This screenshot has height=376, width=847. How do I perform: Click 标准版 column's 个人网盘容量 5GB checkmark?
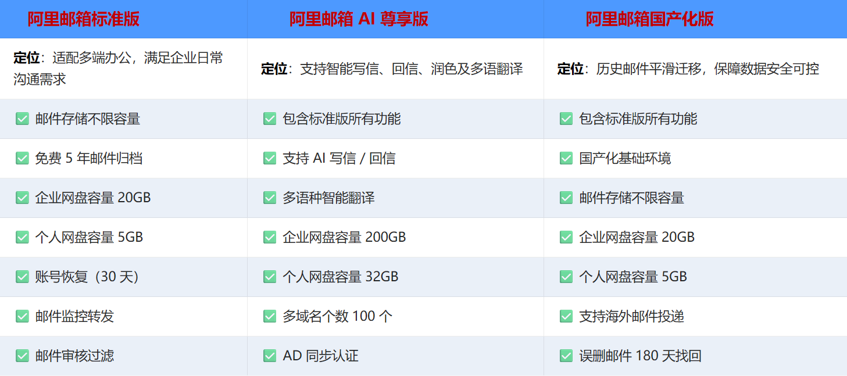22,237
